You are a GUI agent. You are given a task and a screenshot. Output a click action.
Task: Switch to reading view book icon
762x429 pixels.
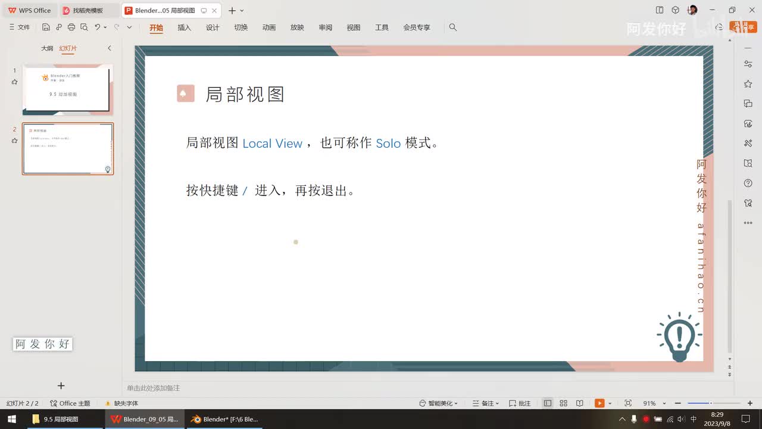point(580,403)
